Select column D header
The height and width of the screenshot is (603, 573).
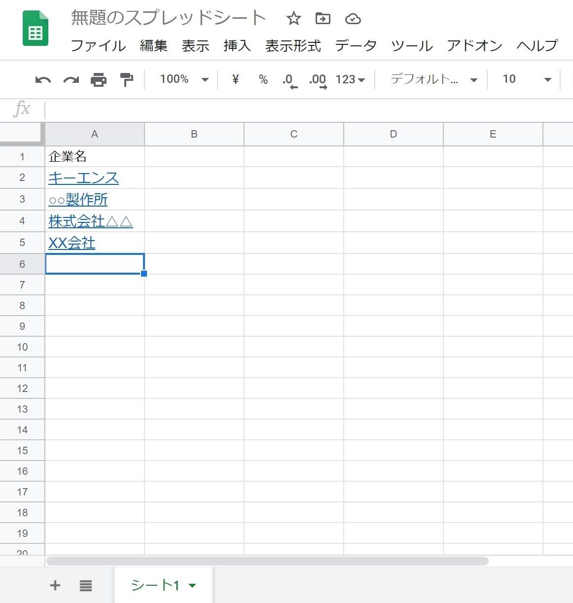[394, 134]
